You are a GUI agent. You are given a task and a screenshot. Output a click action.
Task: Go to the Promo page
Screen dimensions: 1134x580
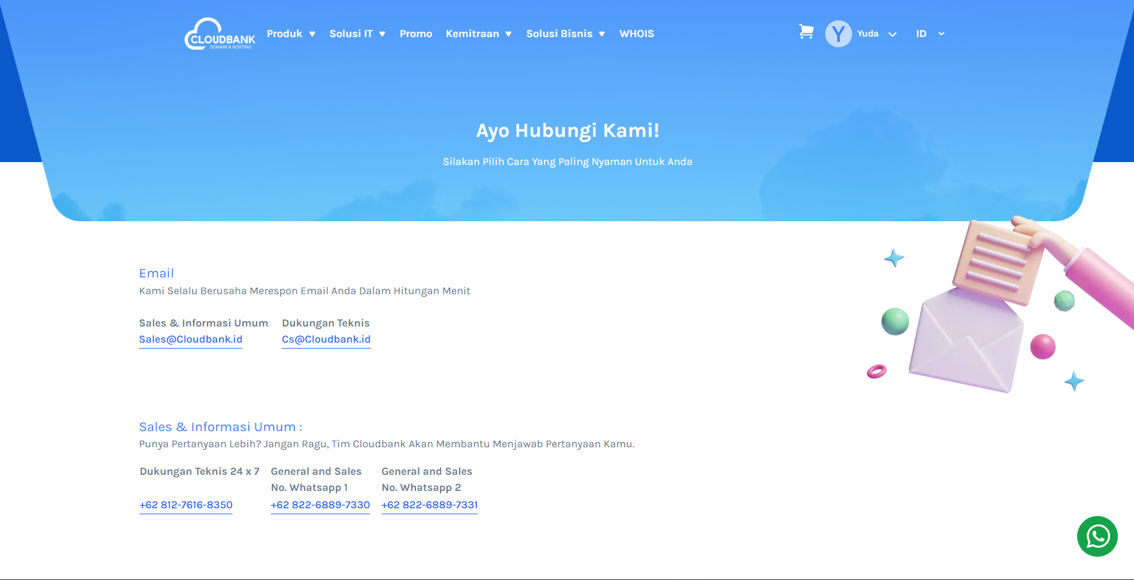pyautogui.click(x=415, y=34)
